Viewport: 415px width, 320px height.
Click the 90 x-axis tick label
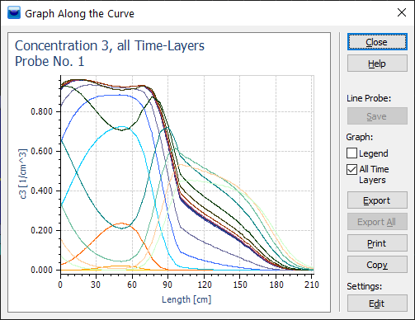[167, 285]
